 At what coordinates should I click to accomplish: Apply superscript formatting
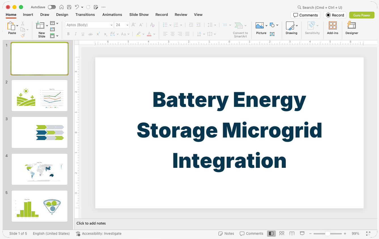pyautogui.click(x=98, y=34)
